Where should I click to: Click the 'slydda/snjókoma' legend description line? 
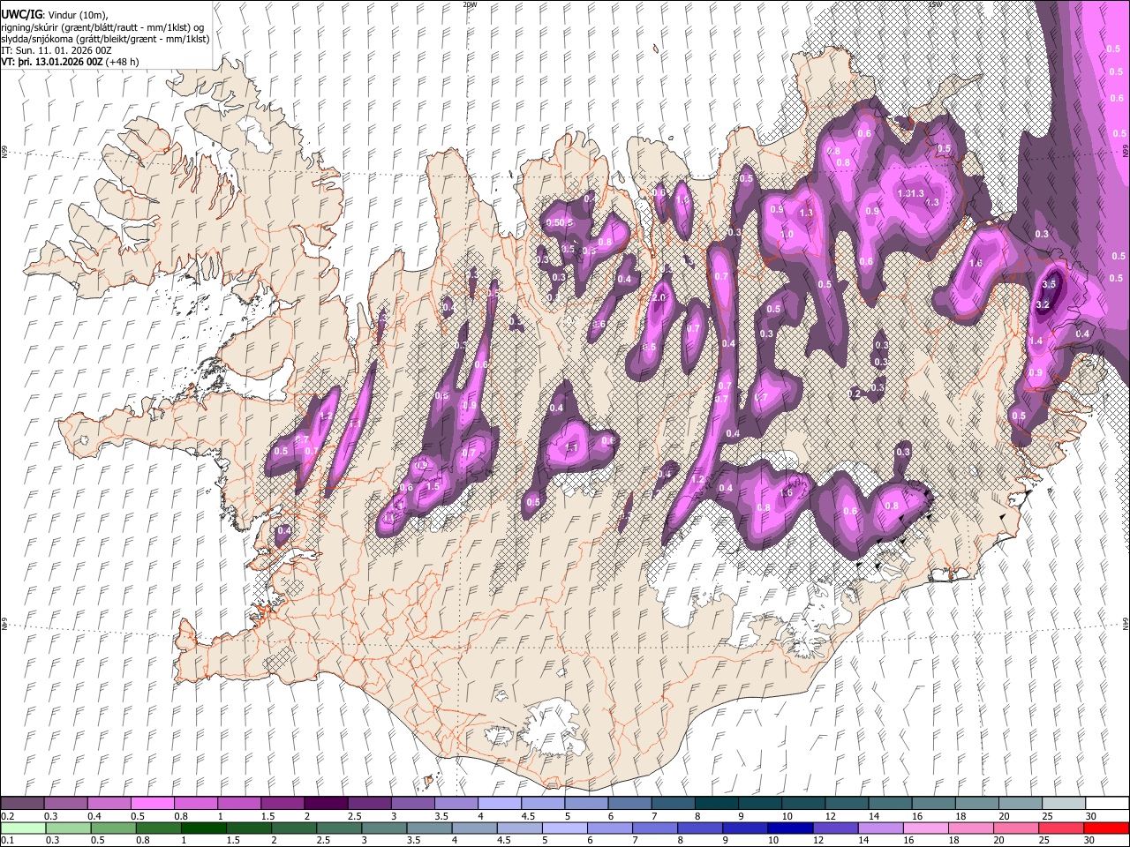105,39
